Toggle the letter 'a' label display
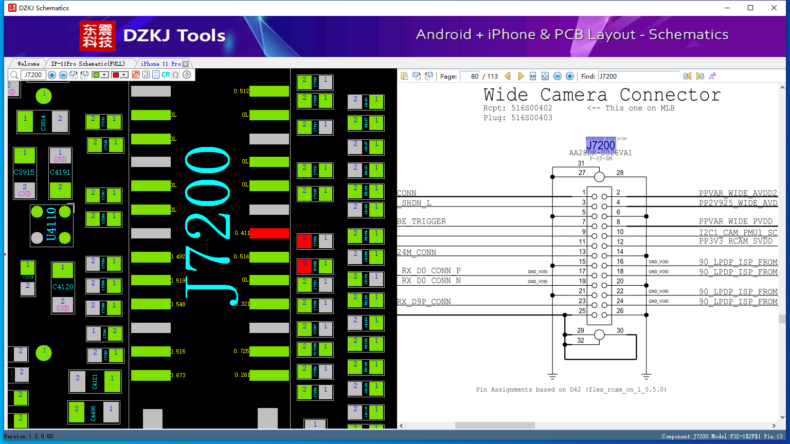 click(x=146, y=75)
